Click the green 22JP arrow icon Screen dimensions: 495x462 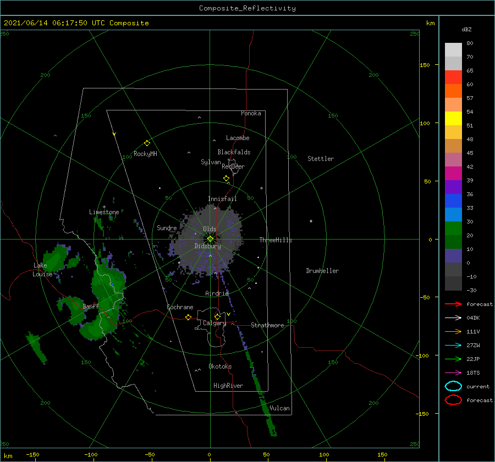point(453,359)
